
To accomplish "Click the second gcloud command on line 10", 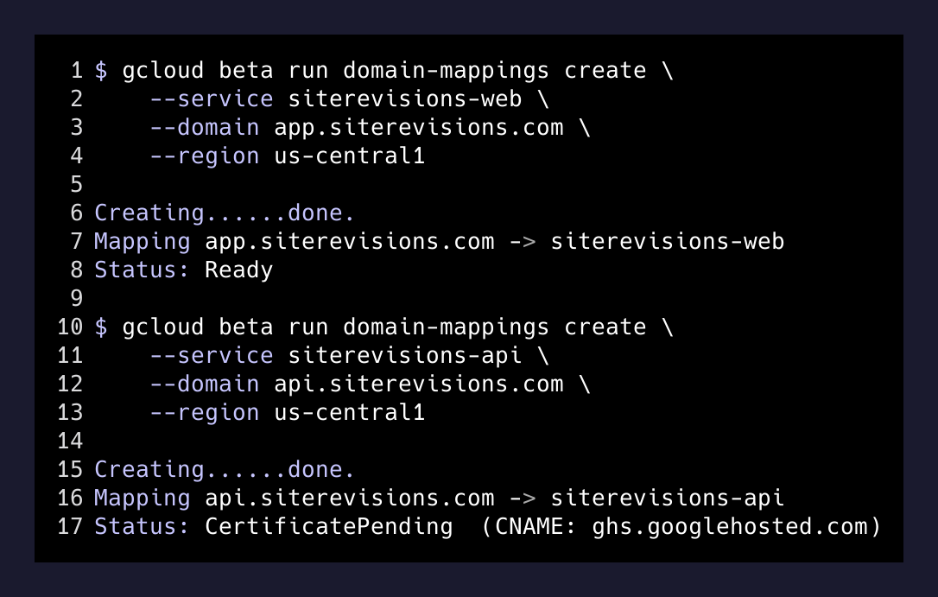I will coord(398,327).
